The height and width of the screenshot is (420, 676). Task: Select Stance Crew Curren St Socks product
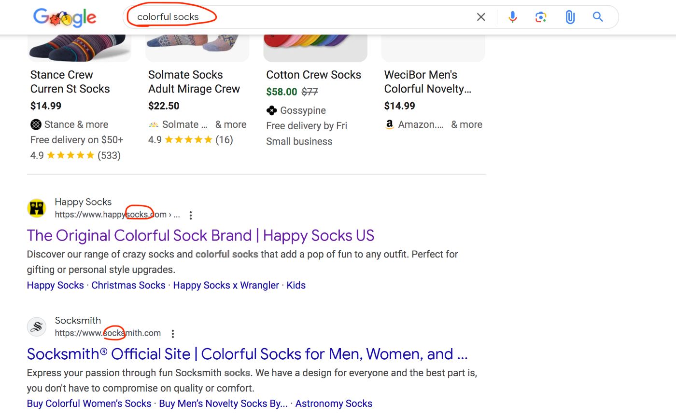tap(70, 82)
